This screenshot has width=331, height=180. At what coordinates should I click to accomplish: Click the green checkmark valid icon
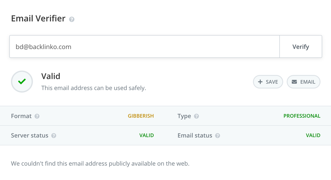[22, 82]
